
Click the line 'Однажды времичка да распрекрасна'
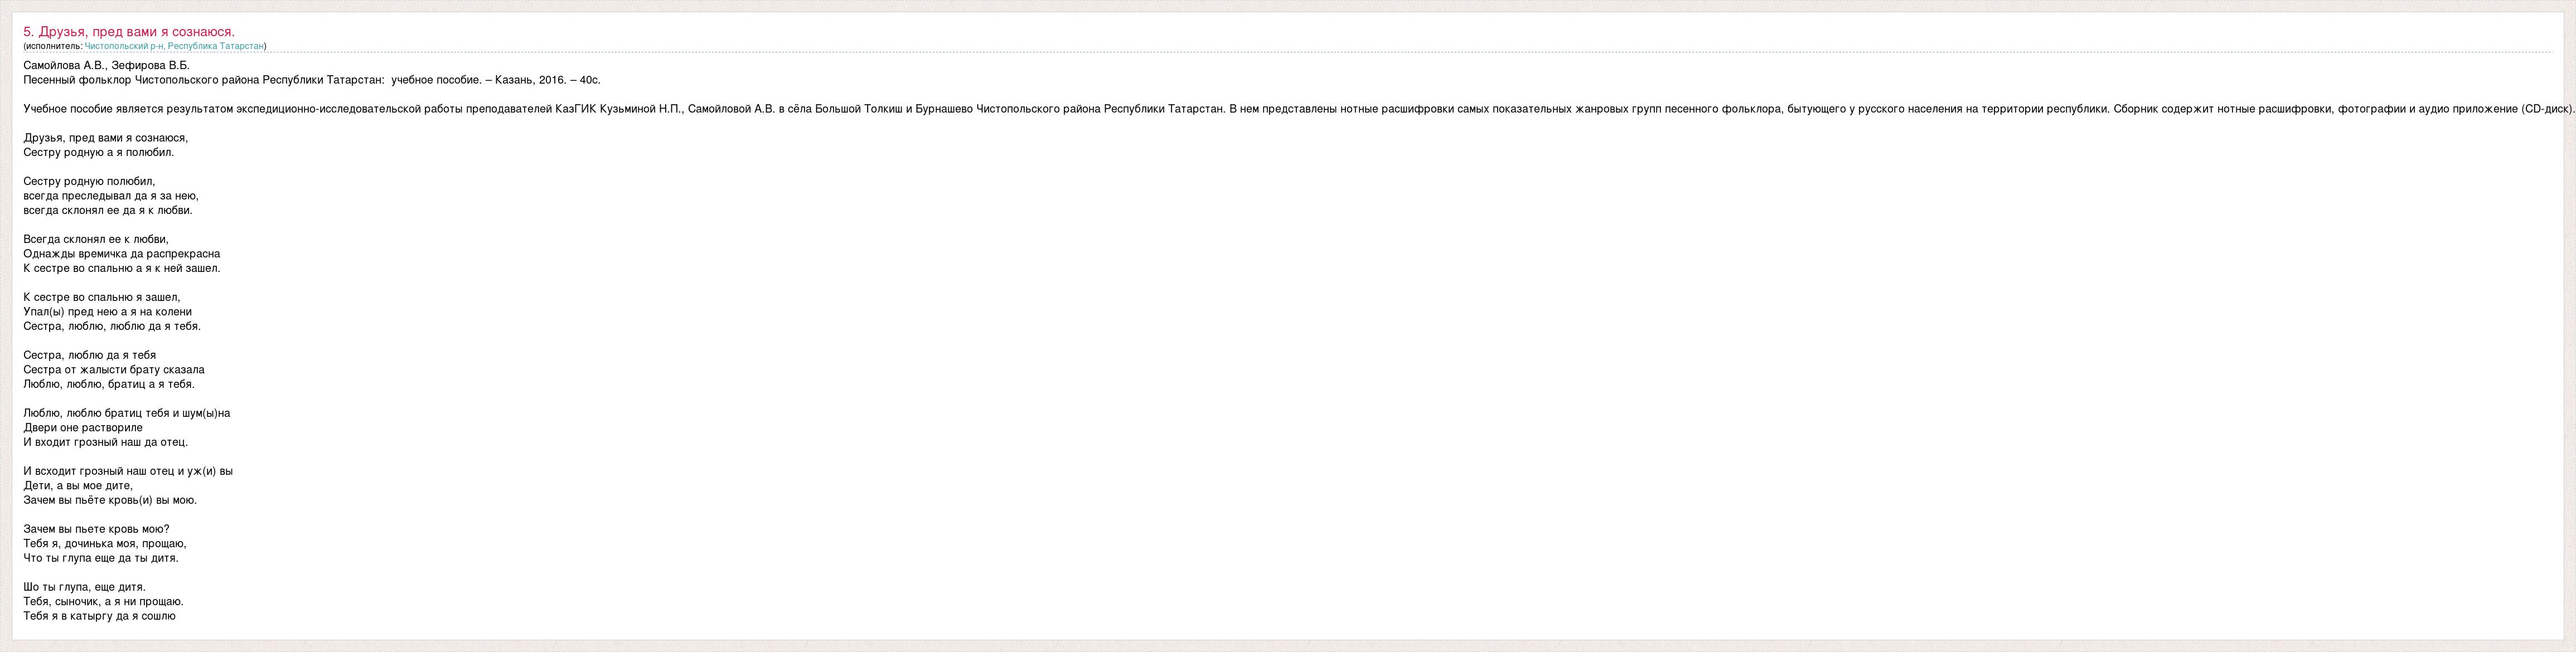point(121,254)
